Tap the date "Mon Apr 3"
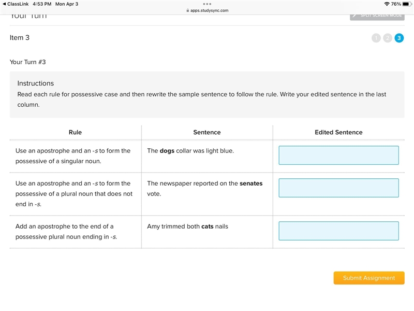 [67, 4]
